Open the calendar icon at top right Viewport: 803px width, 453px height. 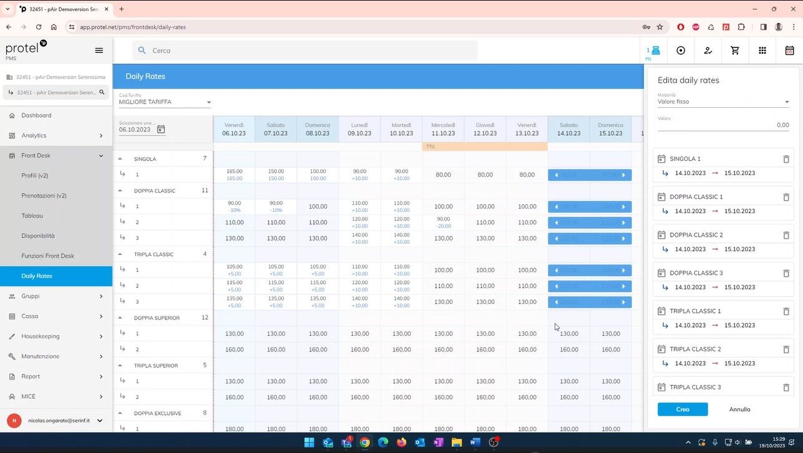pos(789,50)
